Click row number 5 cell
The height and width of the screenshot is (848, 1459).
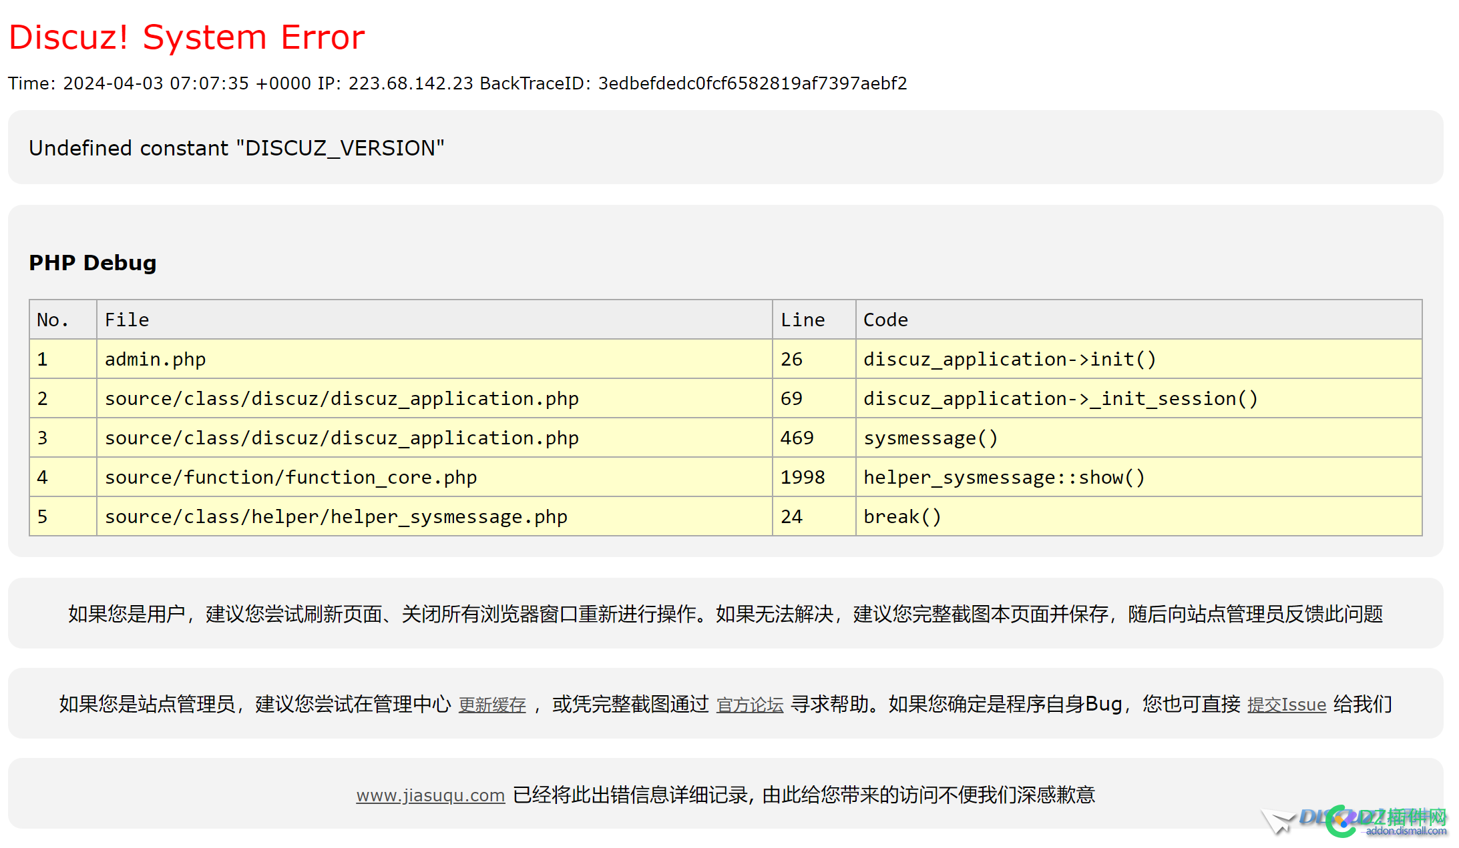click(x=63, y=516)
